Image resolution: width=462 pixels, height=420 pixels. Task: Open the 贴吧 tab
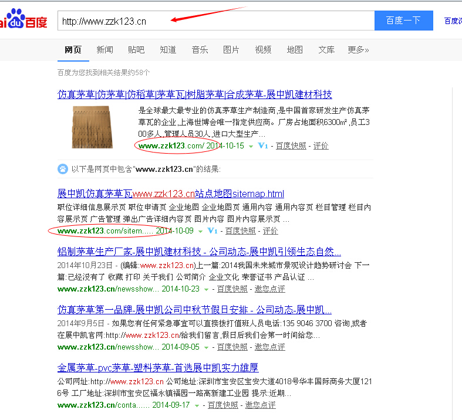136,50
